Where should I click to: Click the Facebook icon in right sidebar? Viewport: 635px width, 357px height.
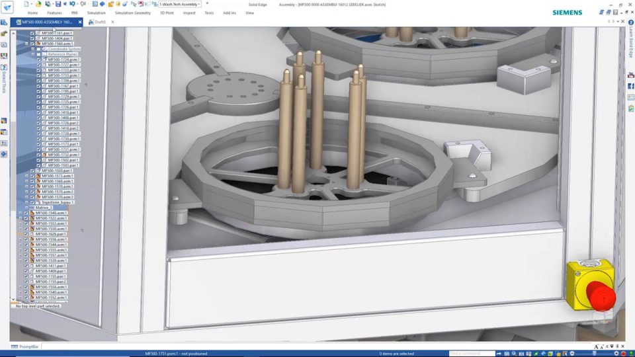click(x=631, y=86)
